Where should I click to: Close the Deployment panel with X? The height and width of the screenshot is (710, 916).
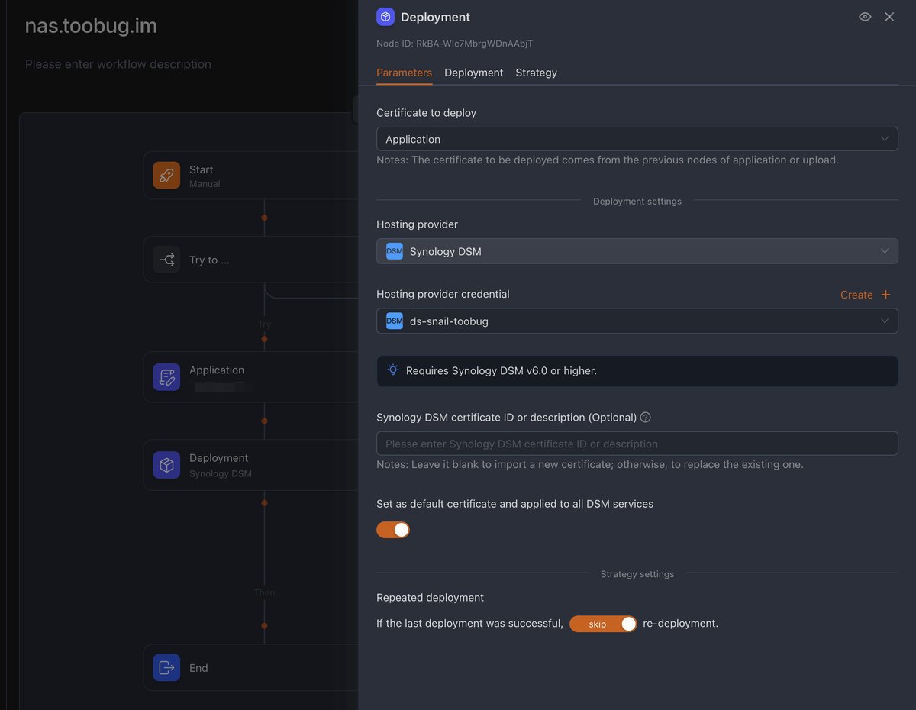tap(889, 17)
